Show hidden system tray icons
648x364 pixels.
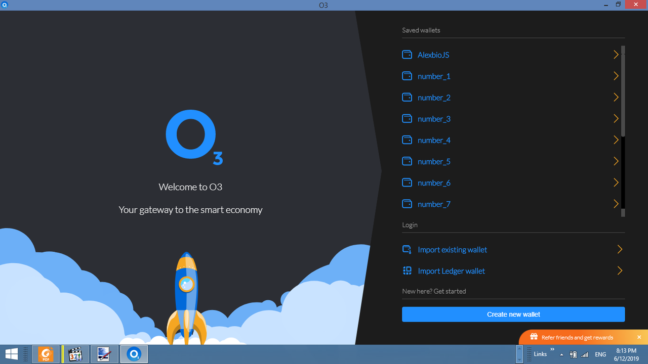[x=561, y=354]
